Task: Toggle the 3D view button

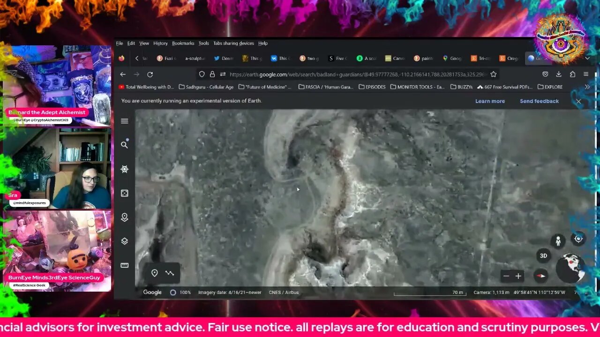Action: tap(543, 256)
